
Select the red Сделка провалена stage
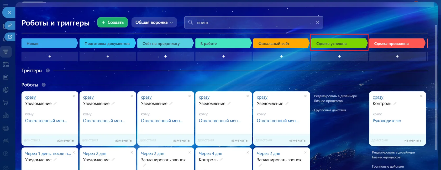pos(397,43)
